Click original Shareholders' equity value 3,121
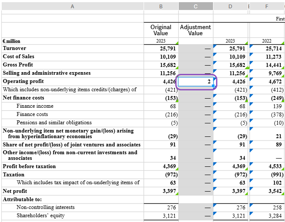The width and height of the screenshot is (285, 222). pos(169,216)
